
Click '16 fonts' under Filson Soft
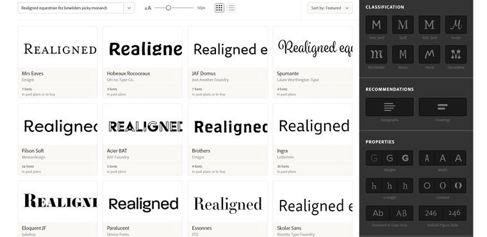[28, 167]
